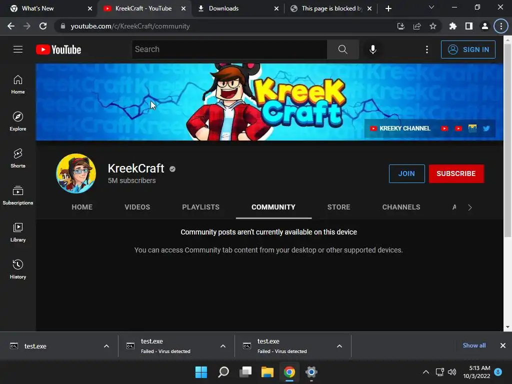Viewport: 512px width, 384px height.
Task: Click the KREEKY CHANNEL banner link
Action: [400, 128]
